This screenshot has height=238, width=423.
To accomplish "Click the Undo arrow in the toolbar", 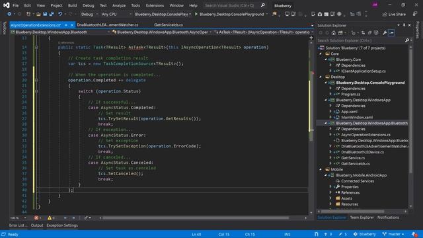I will pyautogui.click(x=60, y=14).
